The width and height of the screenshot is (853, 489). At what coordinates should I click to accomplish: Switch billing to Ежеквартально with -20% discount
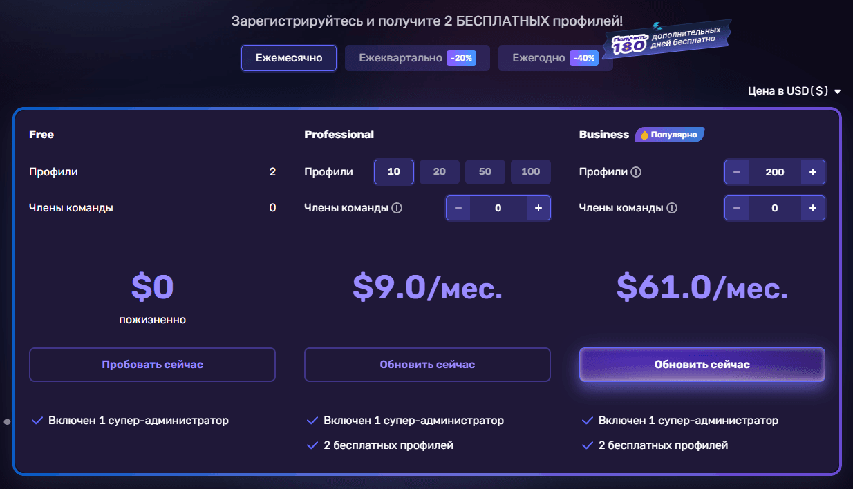click(x=417, y=58)
